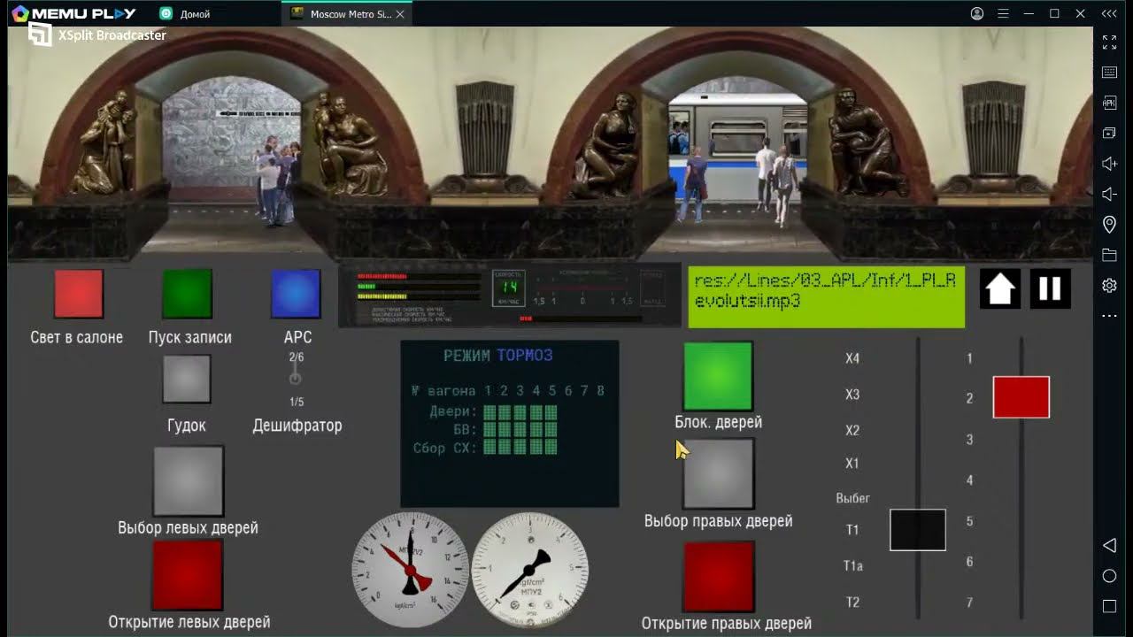Tap Android recent apps square

point(1109,606)
